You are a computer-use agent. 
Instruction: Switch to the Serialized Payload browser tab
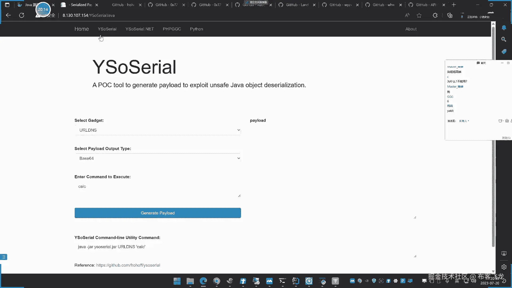[80, 5]
